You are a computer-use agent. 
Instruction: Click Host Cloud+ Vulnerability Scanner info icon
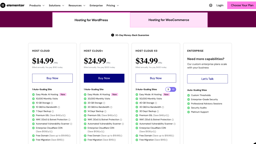pos(123,124)
